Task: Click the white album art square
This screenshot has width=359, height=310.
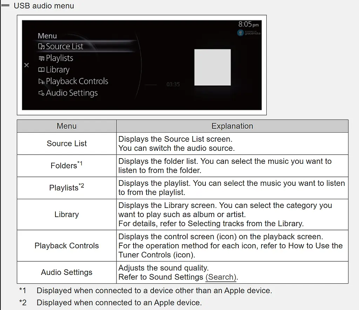Action: point(212,67)
